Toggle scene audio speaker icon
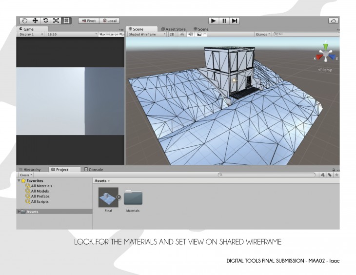 pyautogui.click(x=190, y=35)
